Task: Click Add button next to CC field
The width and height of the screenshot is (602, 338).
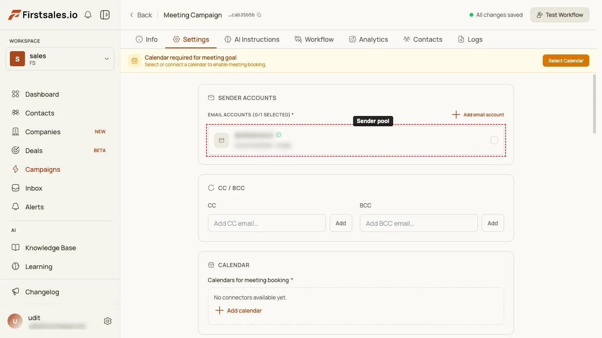Action: click(341, 223)
